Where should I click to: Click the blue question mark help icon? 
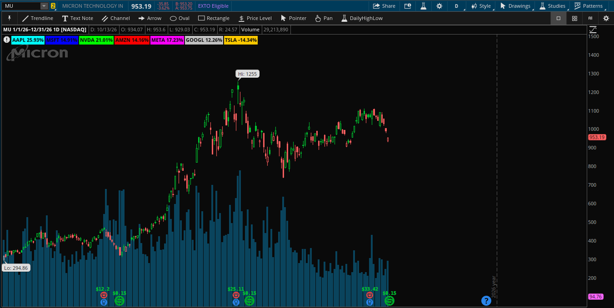click(486, 300)
